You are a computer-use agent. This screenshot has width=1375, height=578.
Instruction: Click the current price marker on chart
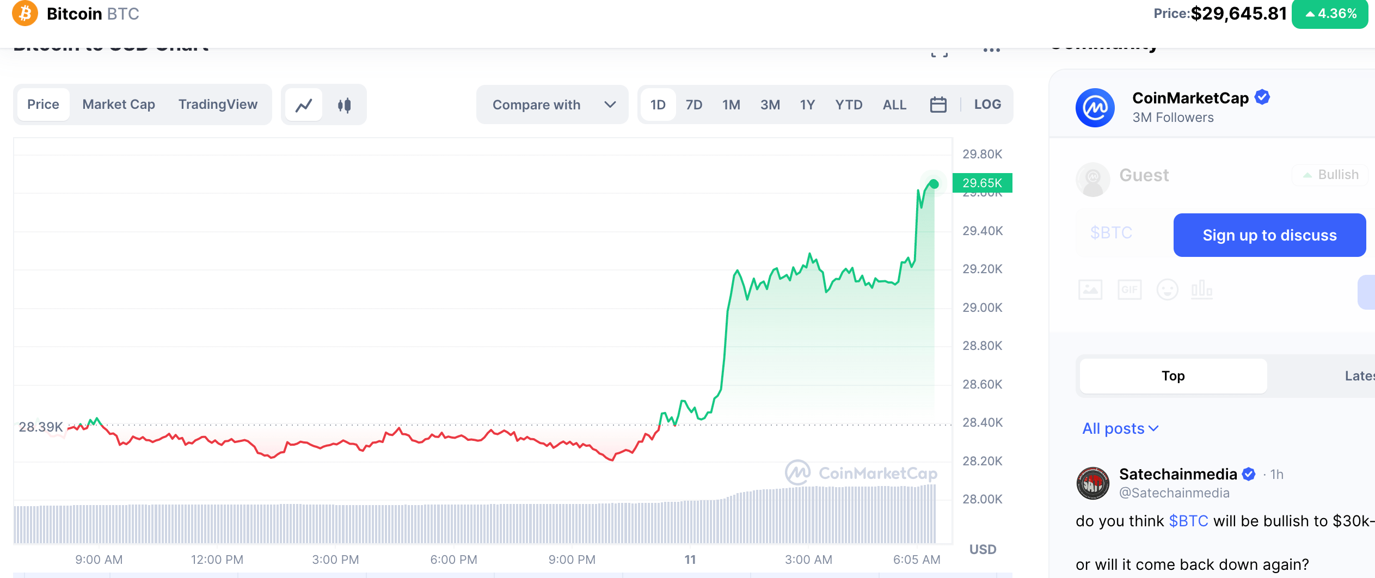point(934,184)
